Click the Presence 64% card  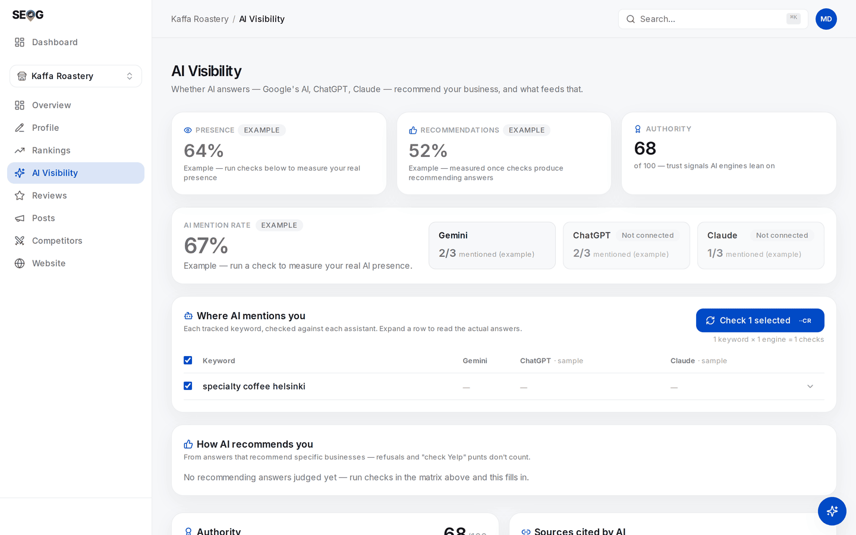pos(279,153)
